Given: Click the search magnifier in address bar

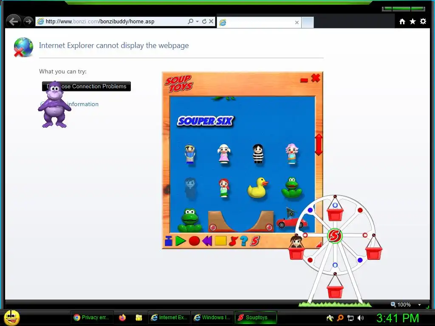Looking at the screenshot, I should [190, 21].
